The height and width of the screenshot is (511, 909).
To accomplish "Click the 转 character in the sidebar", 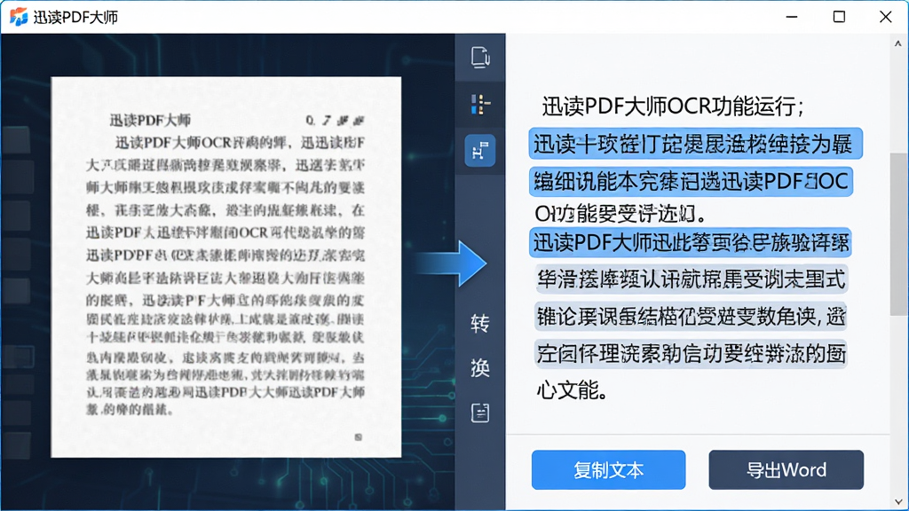I will tap(480, 323).
